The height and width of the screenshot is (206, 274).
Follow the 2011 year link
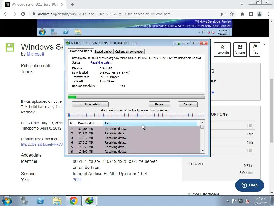pos(77,180)
